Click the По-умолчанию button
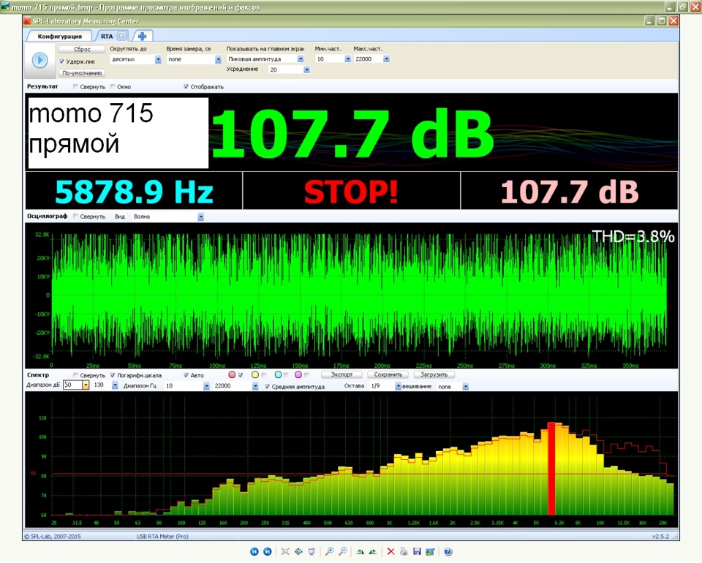702x563 pixels. tap(82, 73)
